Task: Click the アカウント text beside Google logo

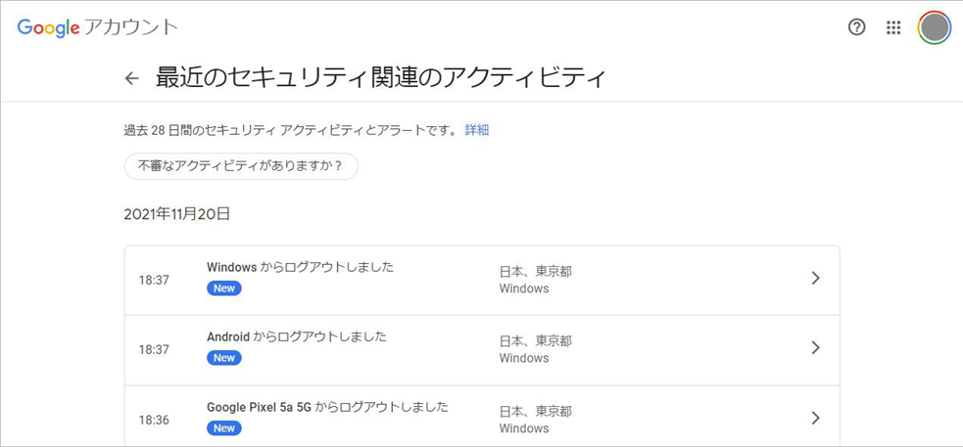Action: click(x=131, y=27)
